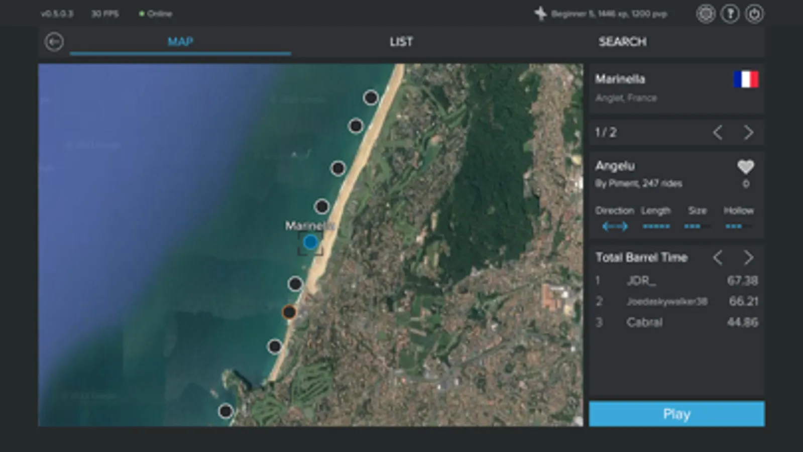Select leaderboard entry Joedaskywalker38

[x=676, y=301]
